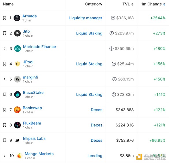This screenshot has width=169, height=163.
Task: Click the question mark beside BlazeStake TVL
Action: [x=114, y=94]
